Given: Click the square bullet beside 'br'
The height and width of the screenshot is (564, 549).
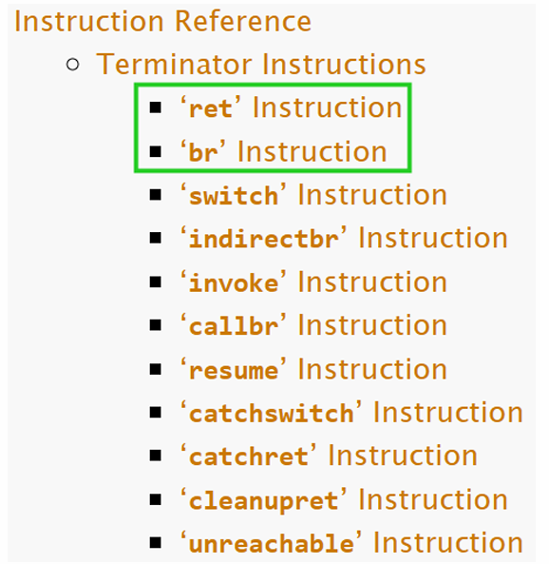Looking at the screenshot, I should pyautogui.click(x=155, y=151).
